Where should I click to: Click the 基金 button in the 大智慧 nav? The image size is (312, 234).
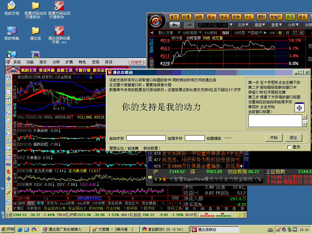coord(211,17)
